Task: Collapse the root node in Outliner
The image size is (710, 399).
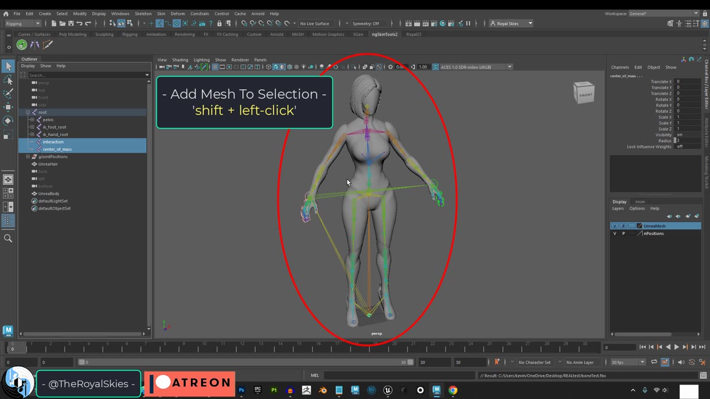Action: pyautogui.click(x=28, y=112)
